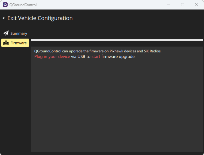
Task: Click the empty firmware log panel area
Action: tap(117, 104)
